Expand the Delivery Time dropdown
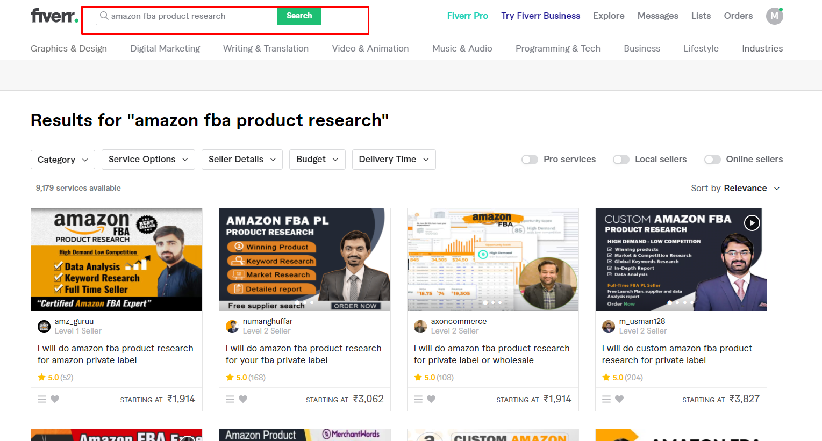 (x=394, y=160)
